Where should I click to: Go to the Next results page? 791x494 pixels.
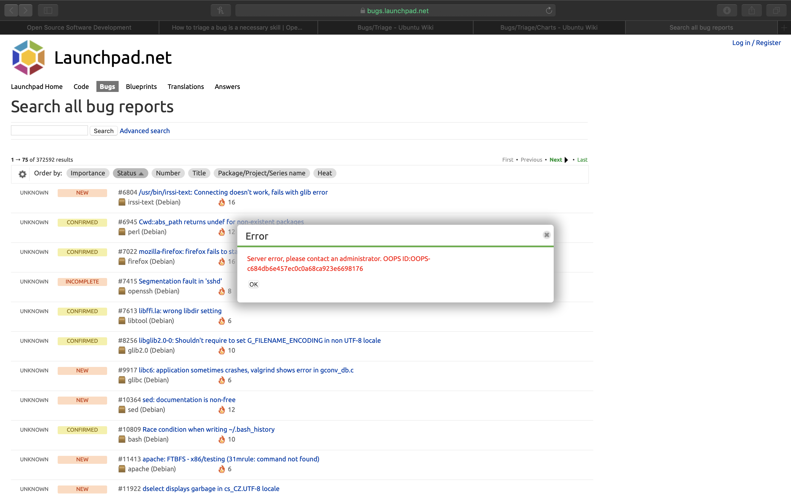pos(559,160)
